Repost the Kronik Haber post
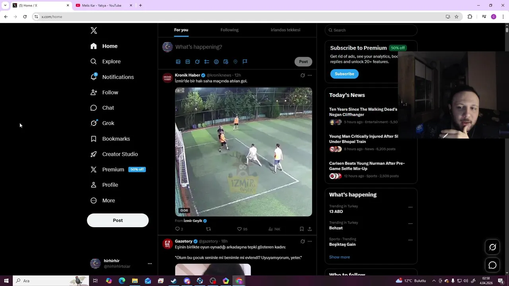 pyautogui.click(x=208, y=229)
